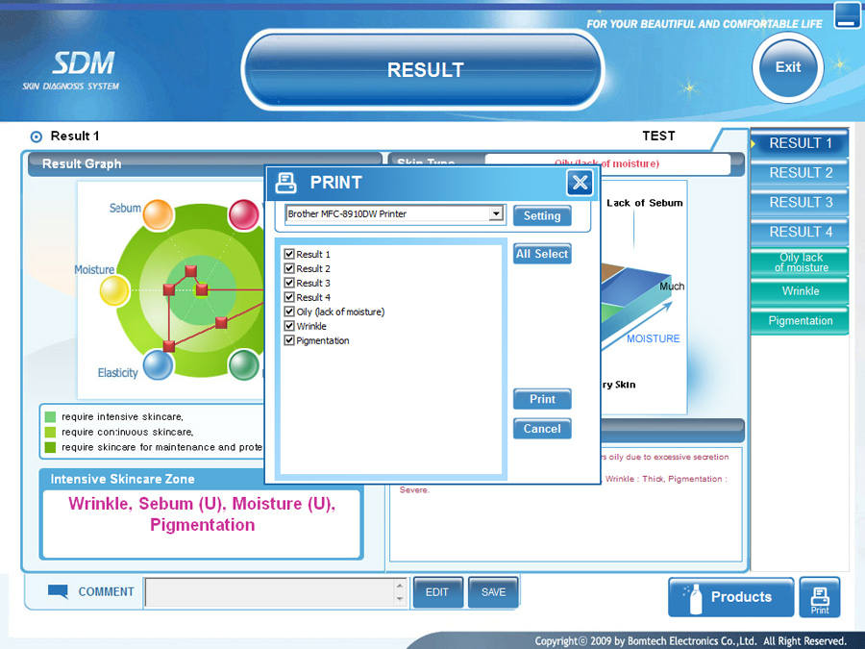Viewport: 865px width, 649px height.
Task: Uncheck the Pigmentation checkbox in print list
Action: pos(289,340)
